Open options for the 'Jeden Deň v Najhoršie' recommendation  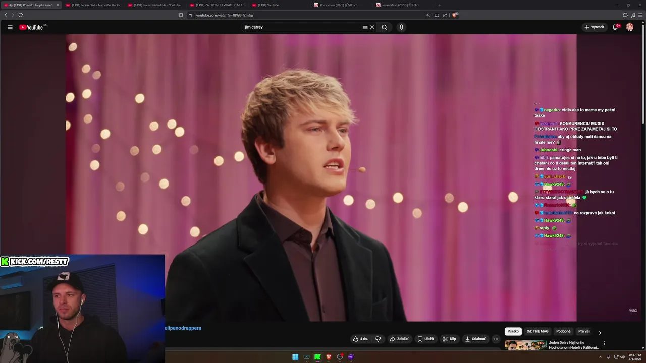(x=604, y=343)
